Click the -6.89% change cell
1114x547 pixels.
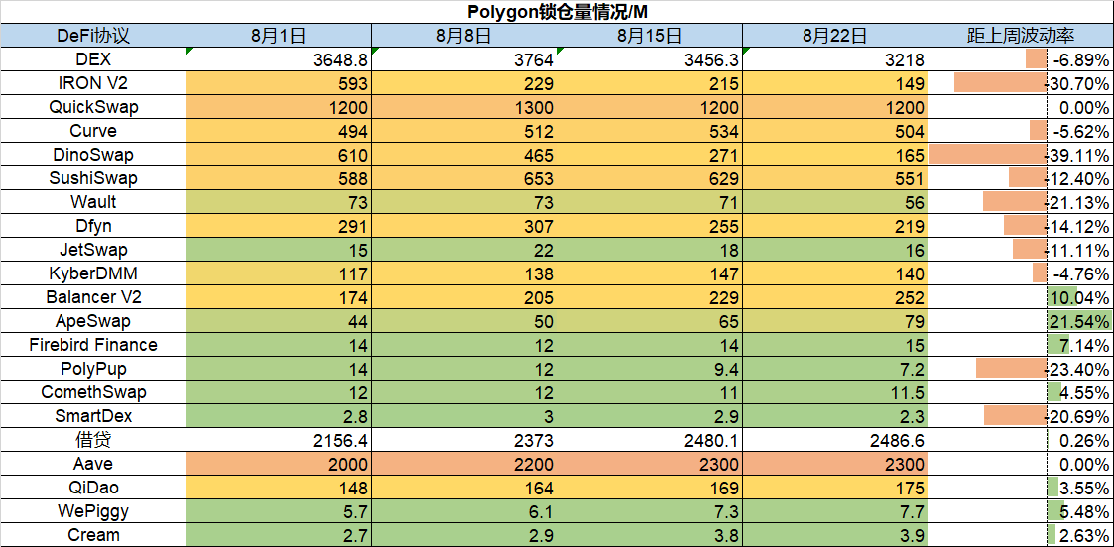coord(1021,59)
